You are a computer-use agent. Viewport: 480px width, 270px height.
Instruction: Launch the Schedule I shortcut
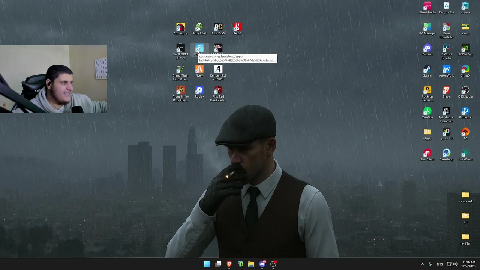199,29
